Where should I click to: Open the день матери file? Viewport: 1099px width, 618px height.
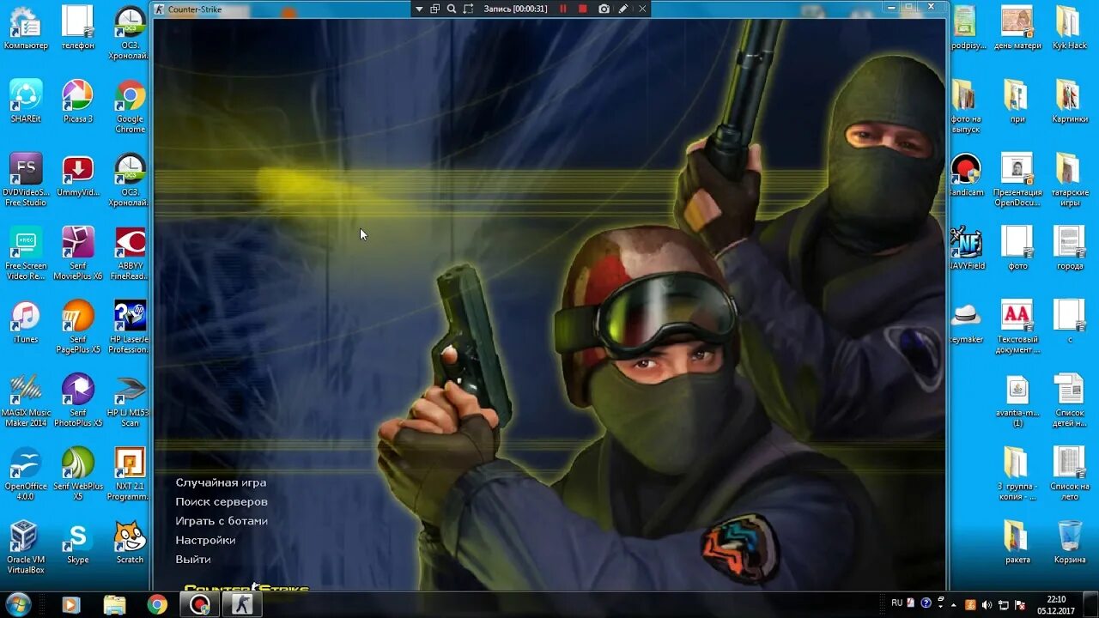[x=1017, y=28]
